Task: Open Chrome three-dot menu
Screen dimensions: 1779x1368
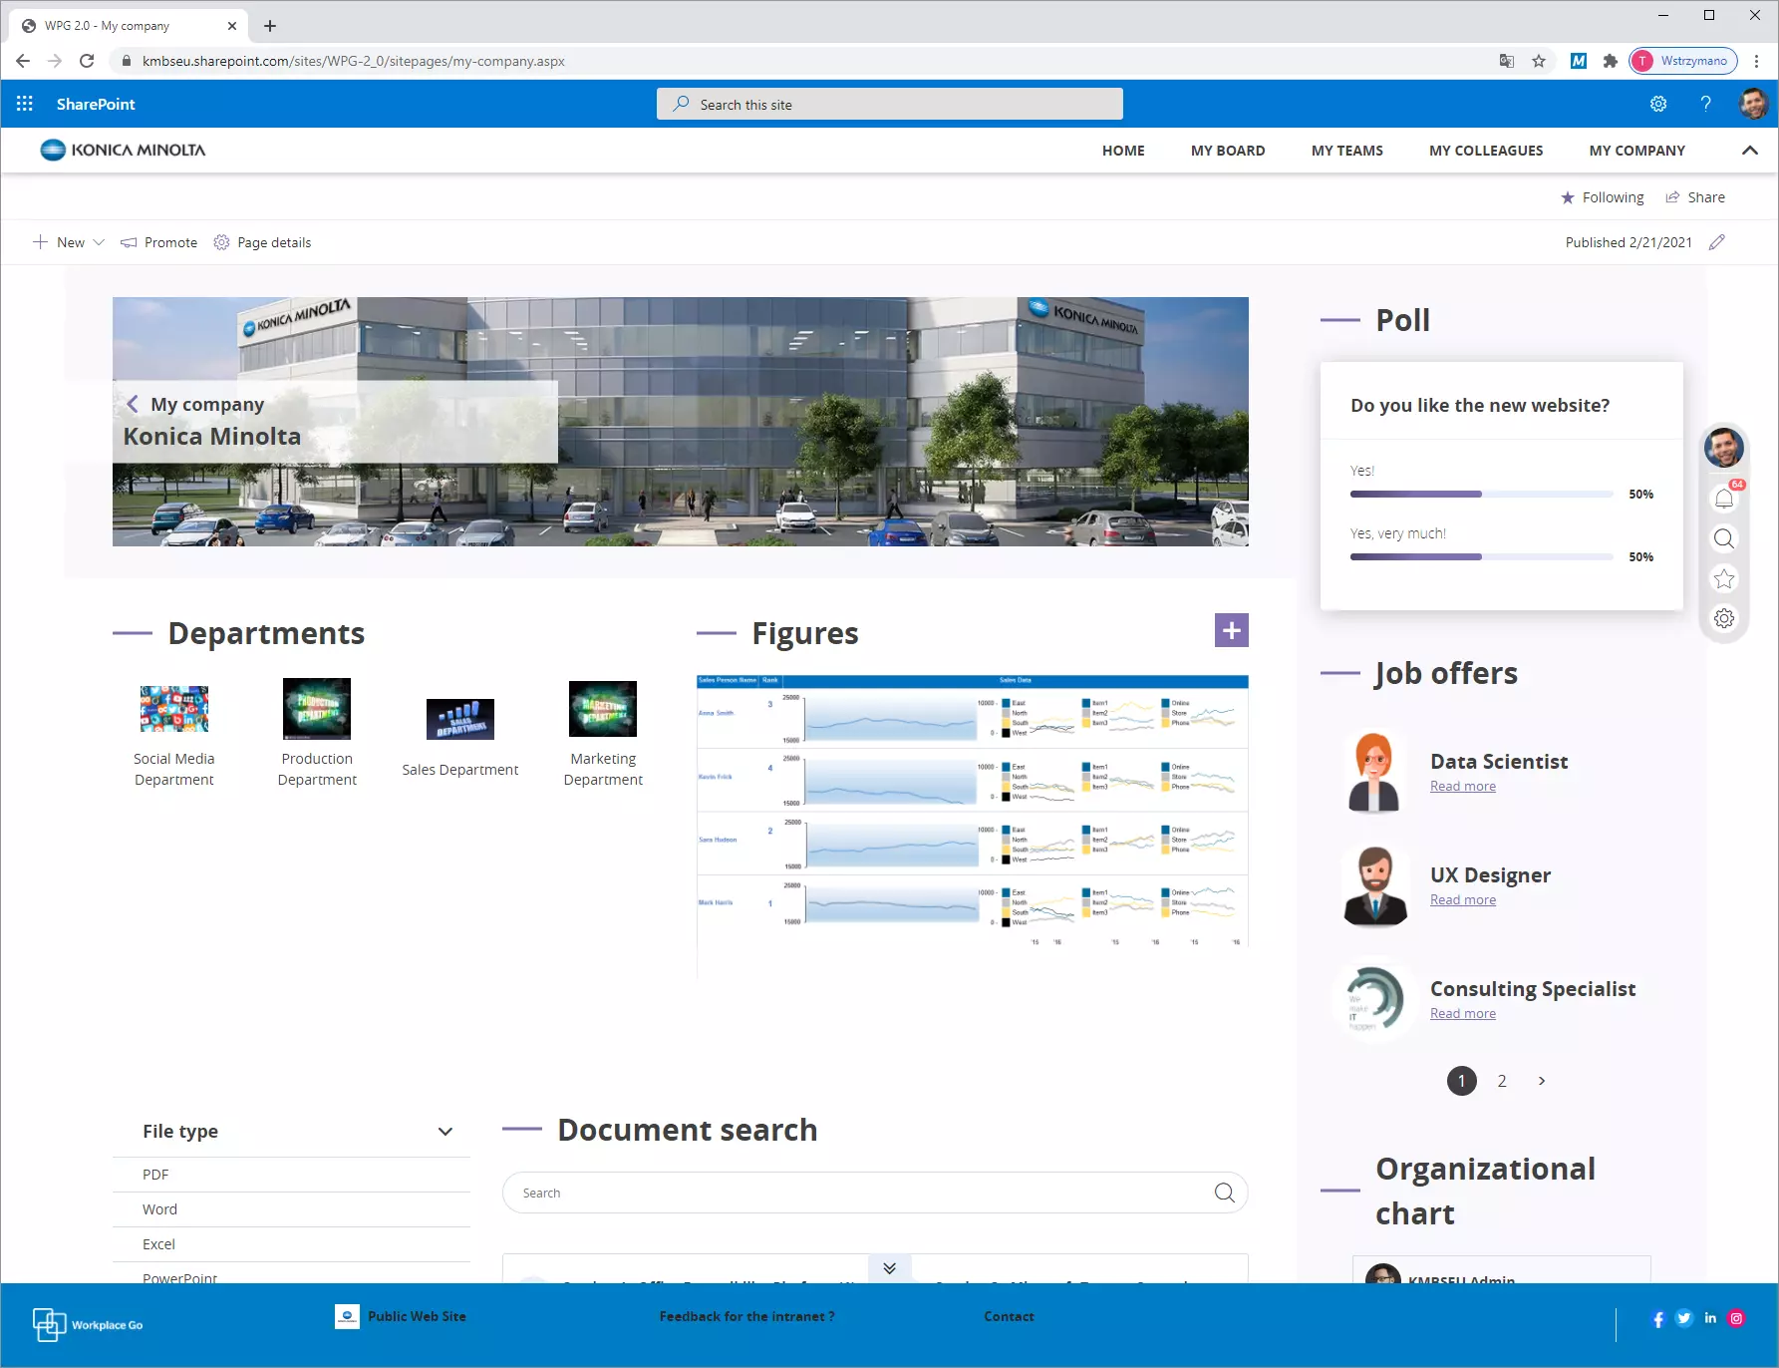Action: pyautogui.click(x=1757, y=61)
